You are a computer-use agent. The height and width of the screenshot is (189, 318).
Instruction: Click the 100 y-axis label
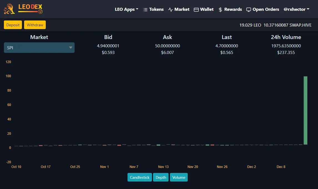pyautogui.click(x=8, y=76)
